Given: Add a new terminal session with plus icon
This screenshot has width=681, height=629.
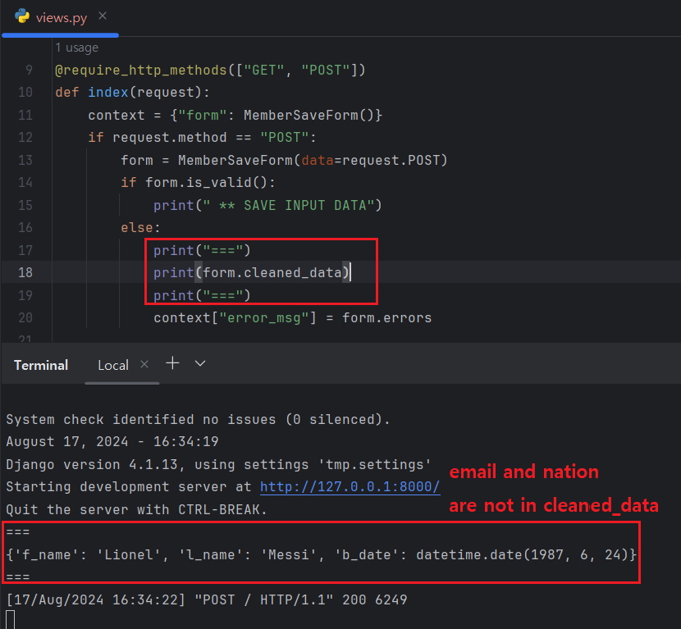Looking at the screenshot, I should 172,363.
